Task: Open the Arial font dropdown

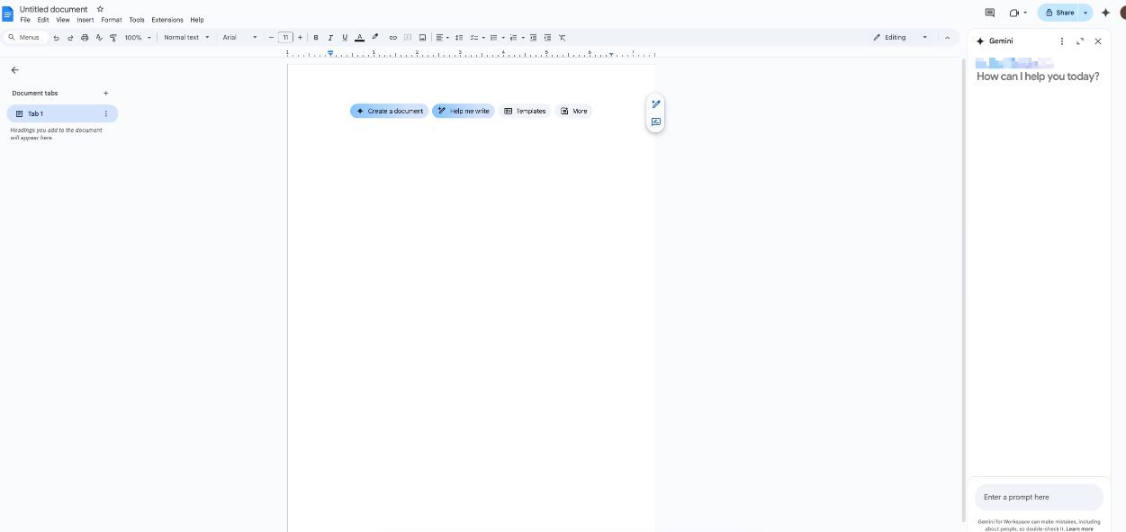Action: [x=240, y=38]
